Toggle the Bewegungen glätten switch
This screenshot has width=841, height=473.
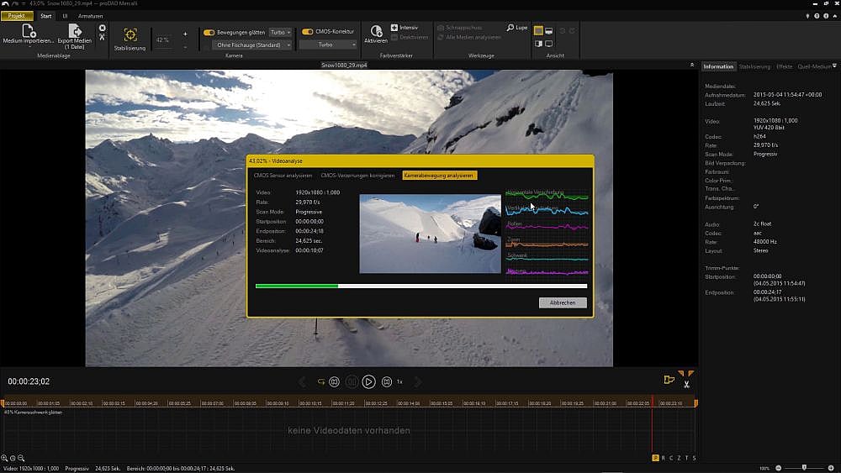209,32
